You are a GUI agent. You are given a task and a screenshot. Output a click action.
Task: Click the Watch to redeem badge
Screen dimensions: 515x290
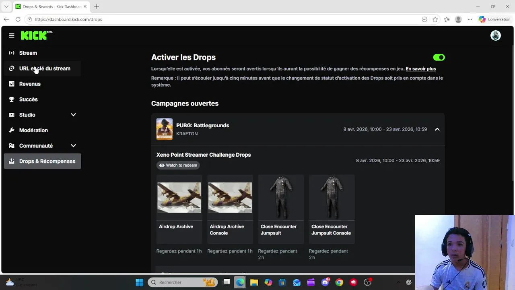pos(178,165)
